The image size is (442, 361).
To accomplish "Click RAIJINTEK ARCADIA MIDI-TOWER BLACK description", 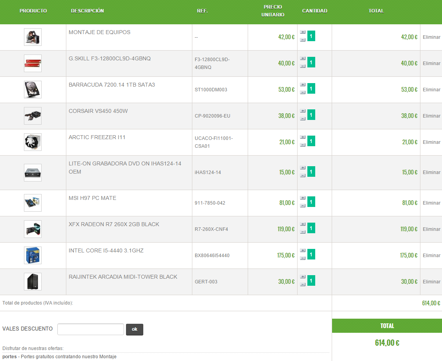I will point(123,277).
